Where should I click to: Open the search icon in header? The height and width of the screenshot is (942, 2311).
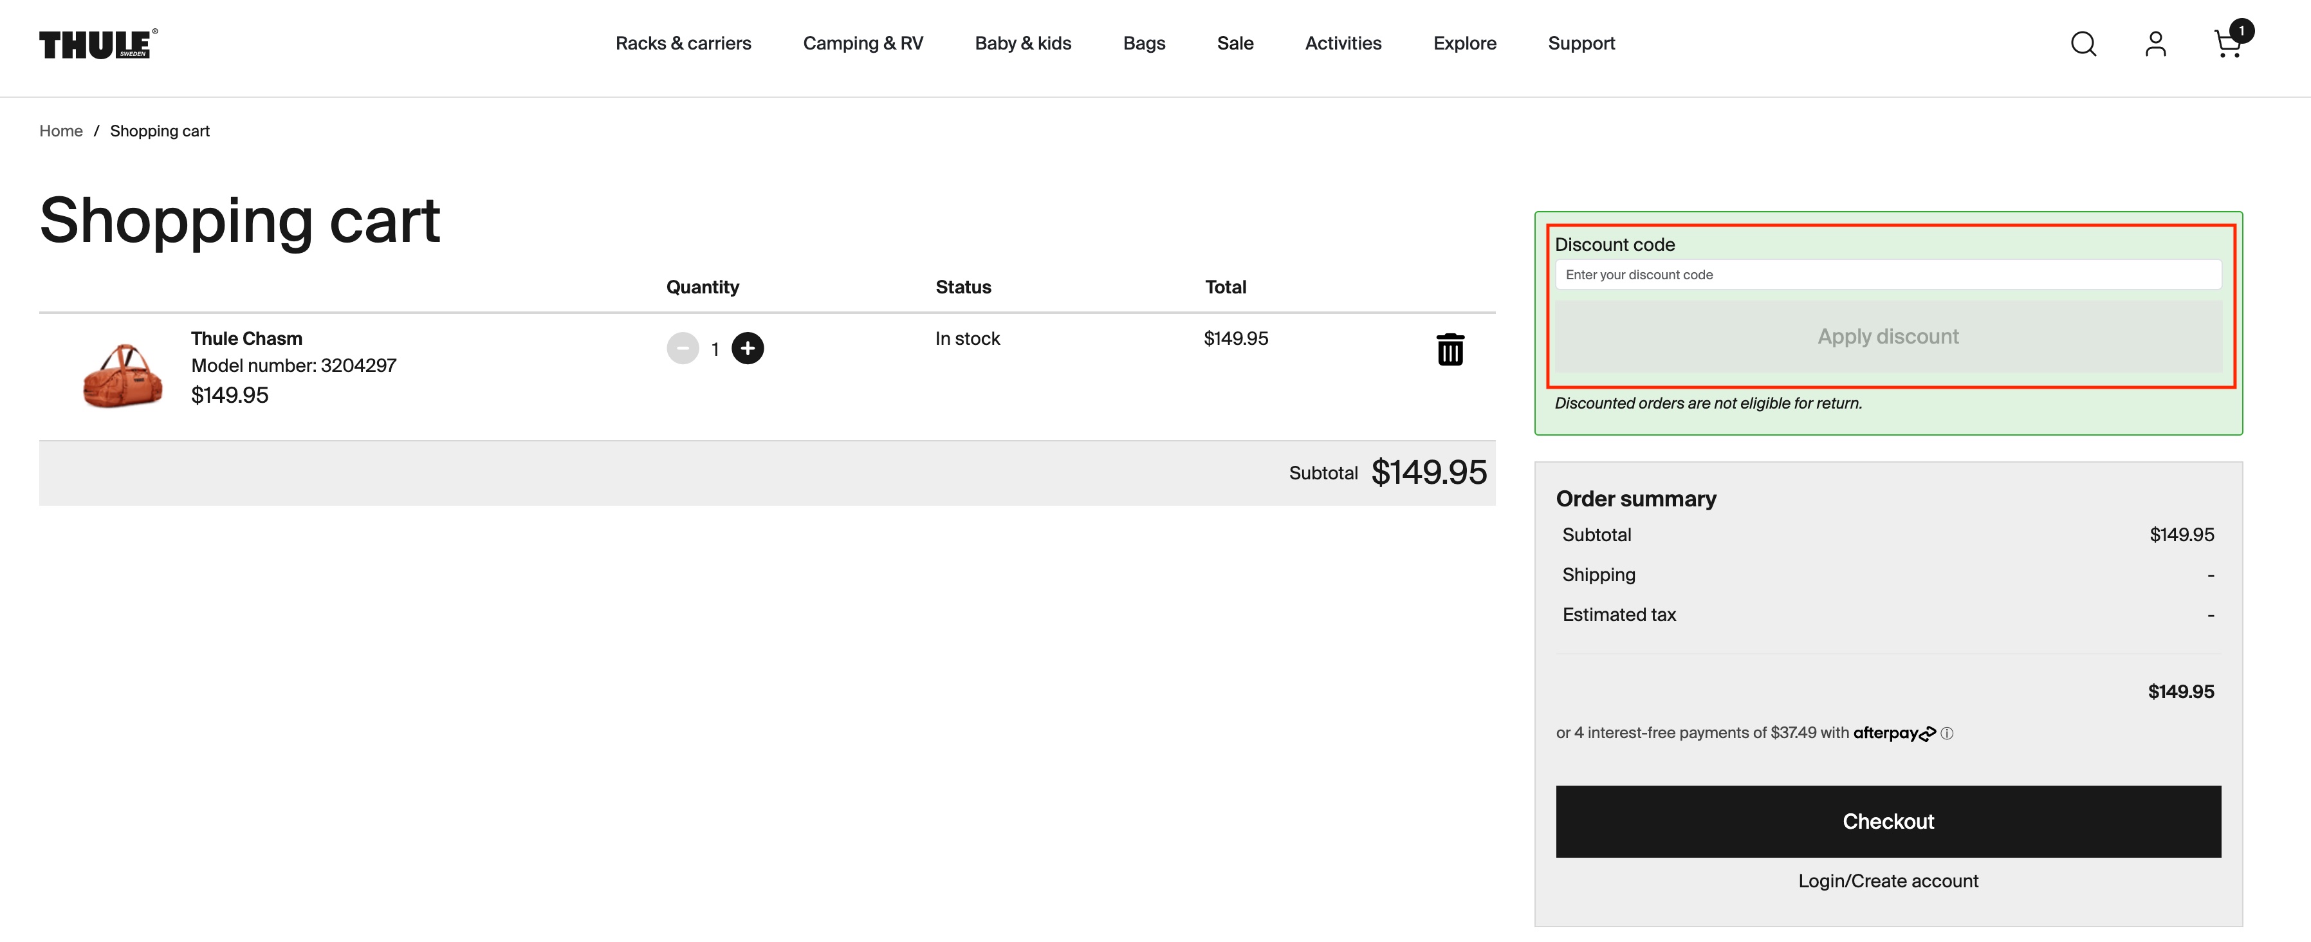point(2083,44)
